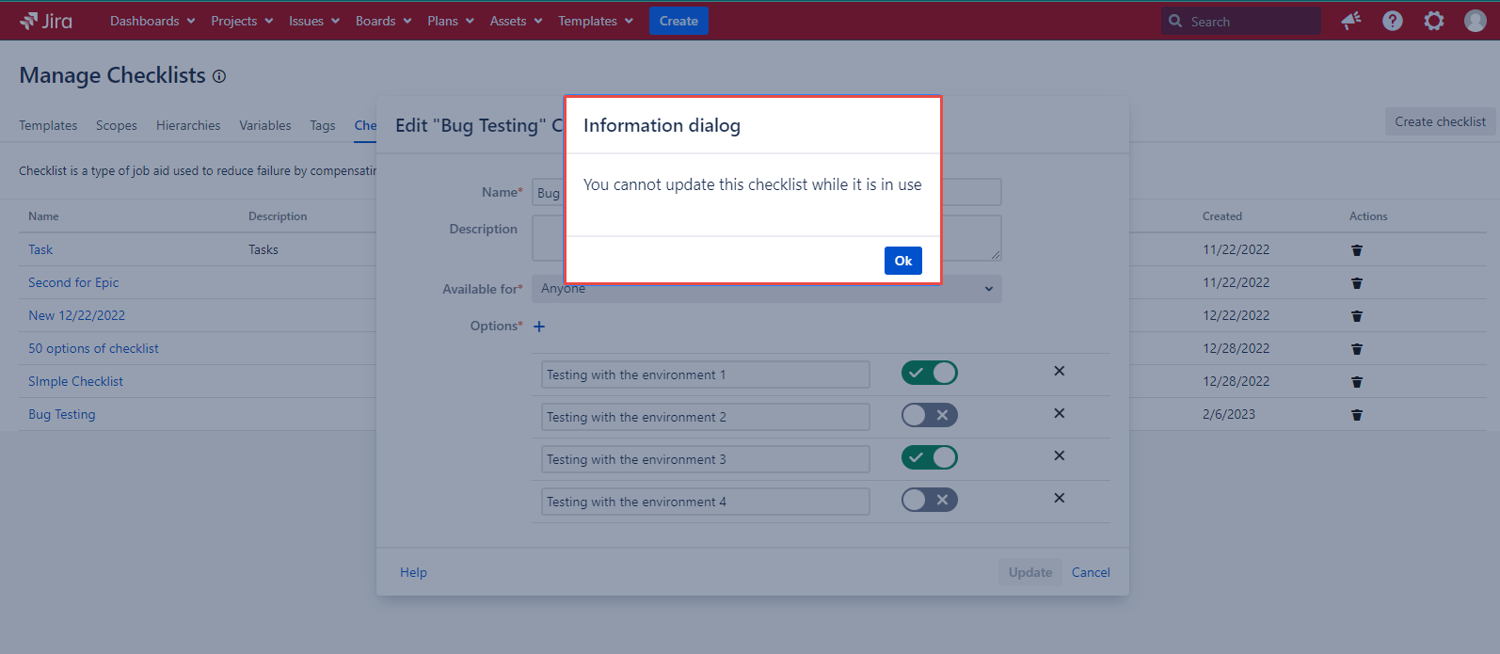Switch to the Hierarchies tab

(188, 125)
